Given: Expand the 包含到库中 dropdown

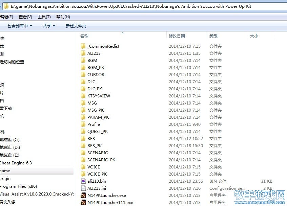Looking at the screenshot, I should point(20,26).
